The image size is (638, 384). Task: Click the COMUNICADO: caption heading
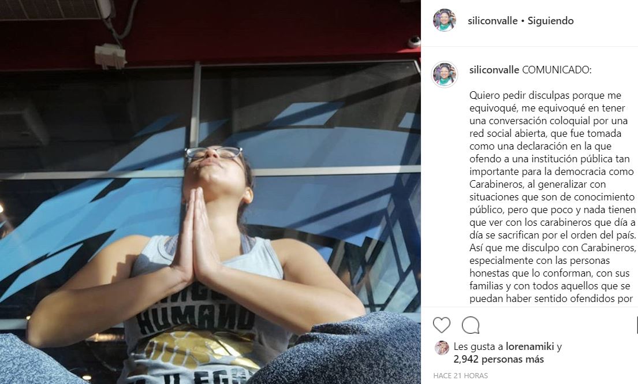click(x=557, y=69)
